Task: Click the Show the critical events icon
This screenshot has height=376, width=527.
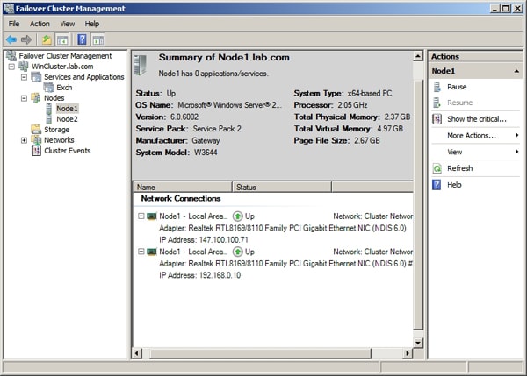Action: pyautogui.click(x=437, y=118)
